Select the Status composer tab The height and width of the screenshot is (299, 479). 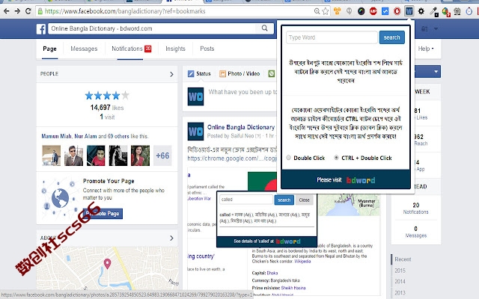click(199, 73)
